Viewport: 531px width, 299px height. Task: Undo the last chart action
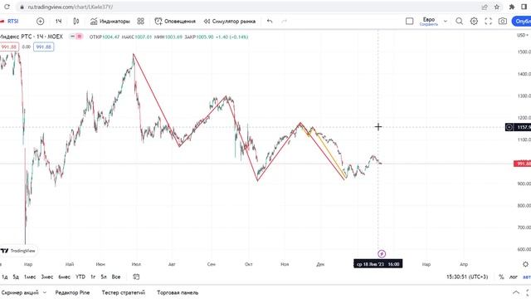point(270,22)
